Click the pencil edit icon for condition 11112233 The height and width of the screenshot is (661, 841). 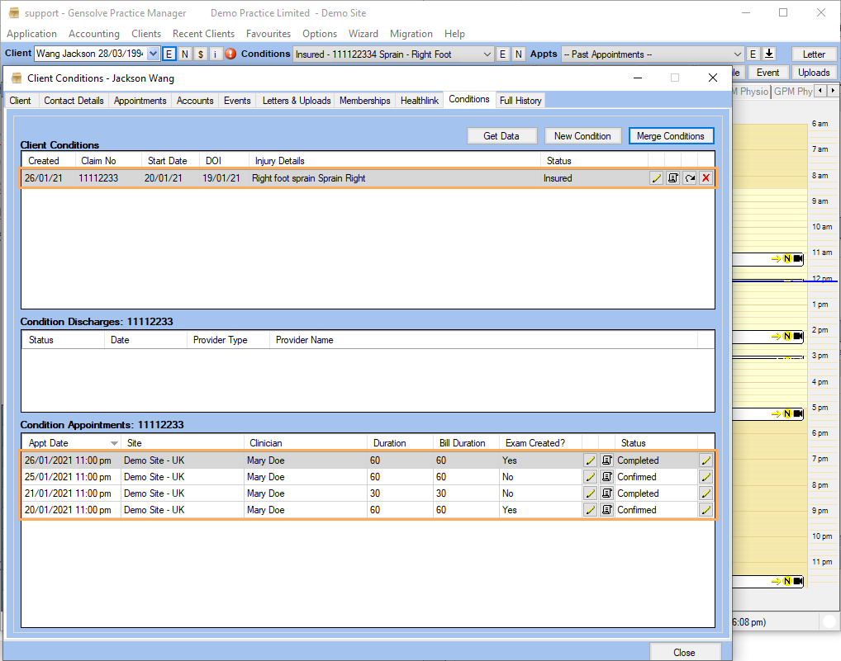[x=657, y=178]
